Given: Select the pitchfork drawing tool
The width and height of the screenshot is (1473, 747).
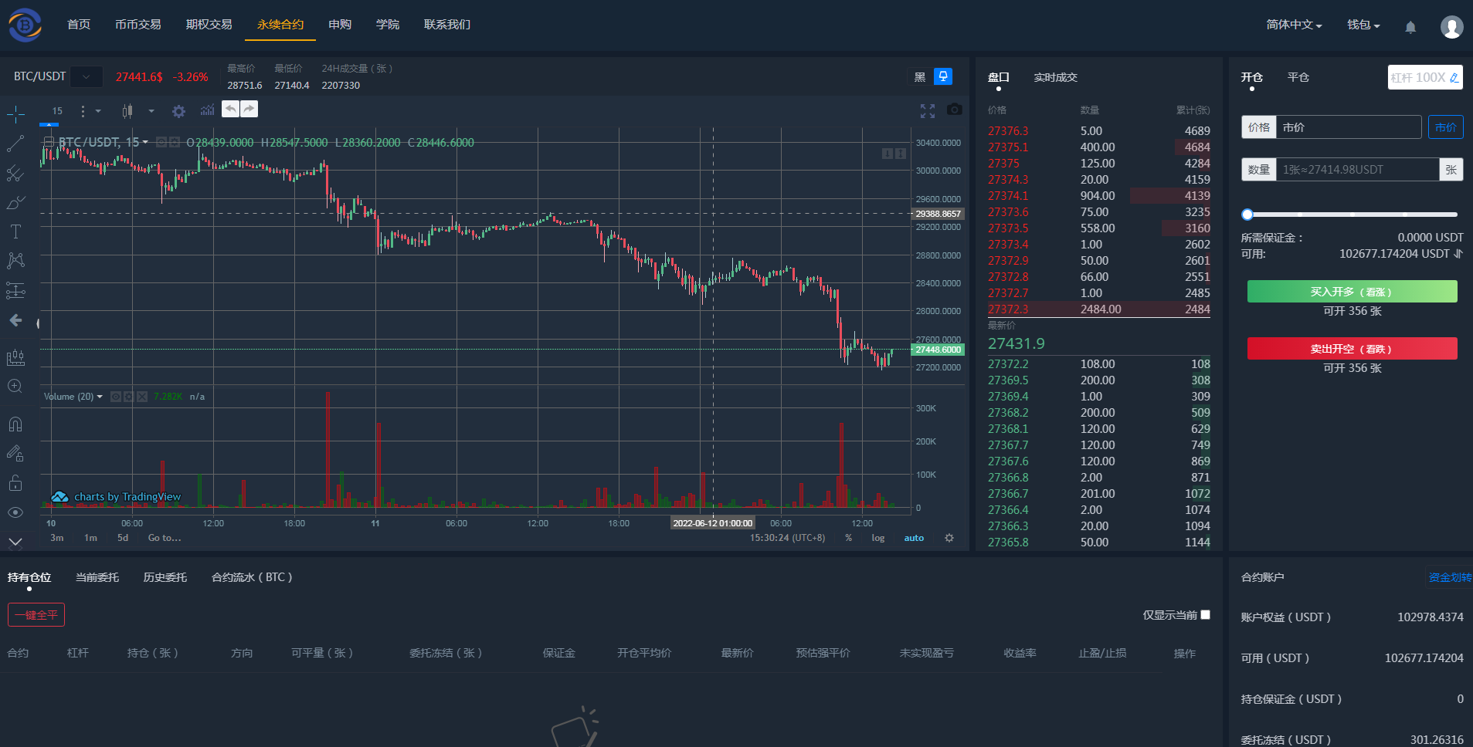Looking at the screenshot, I should pos(15,173).
